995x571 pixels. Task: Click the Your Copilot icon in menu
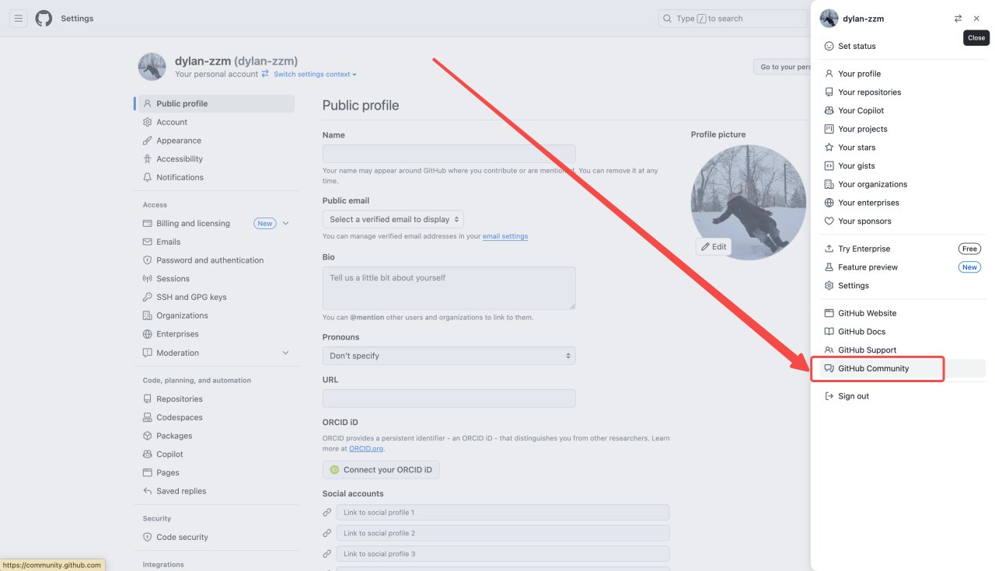[829, 111]
